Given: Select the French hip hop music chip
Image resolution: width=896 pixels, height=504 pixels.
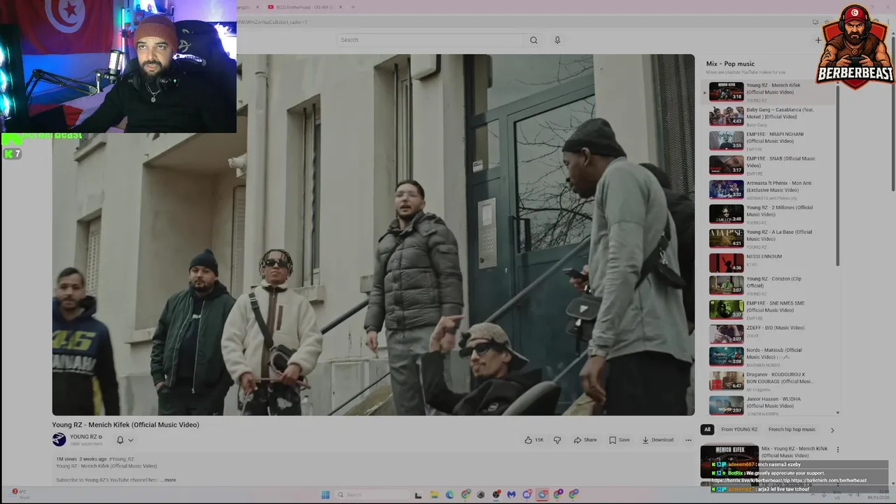Looking at the screenshot, I should point(792,429).
